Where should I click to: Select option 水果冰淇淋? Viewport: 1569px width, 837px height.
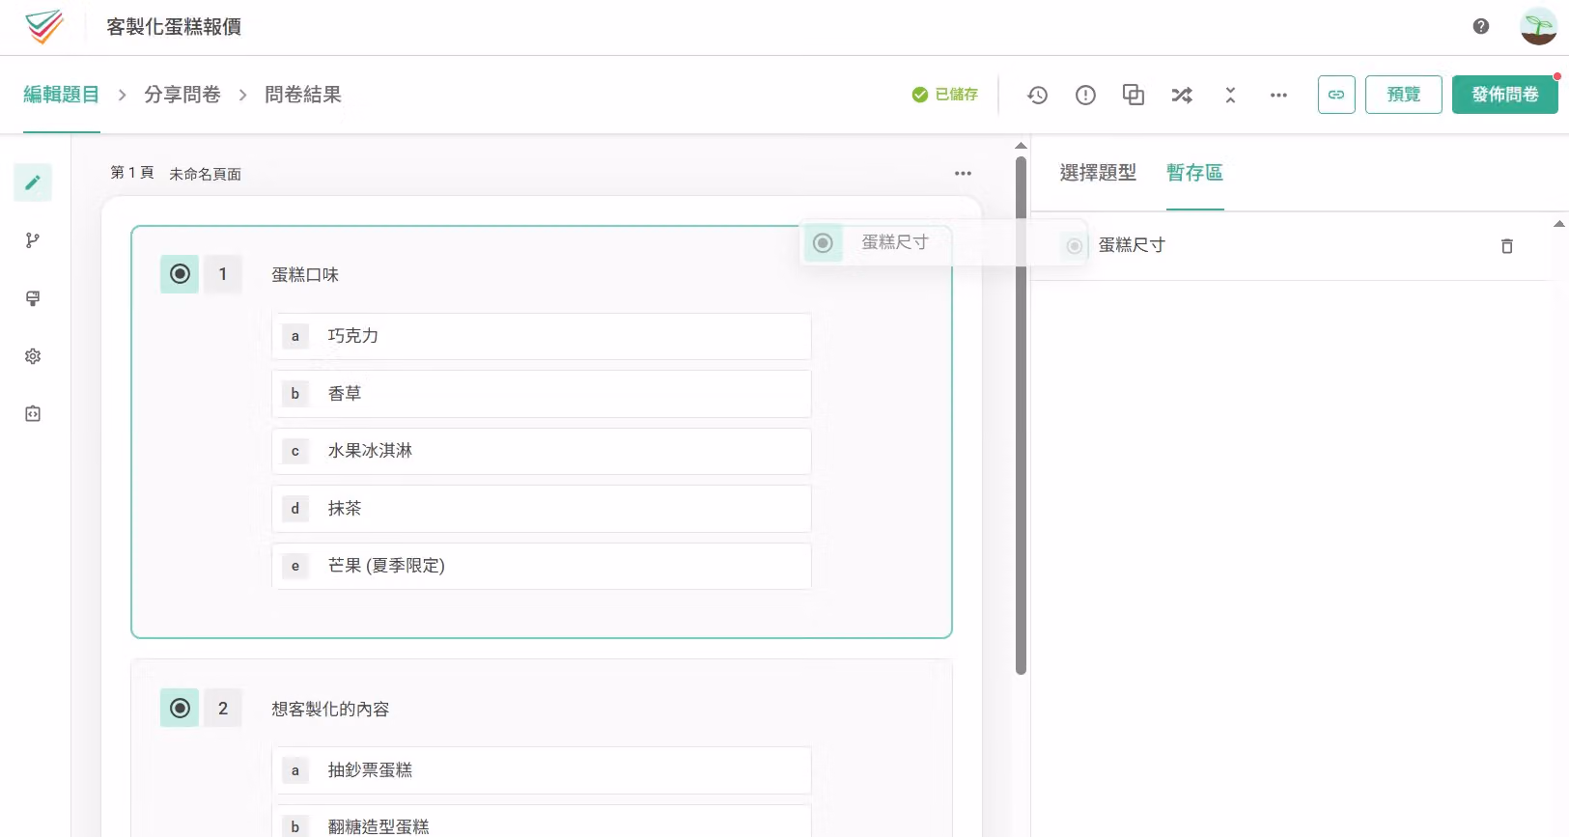[x=542, y=451]
